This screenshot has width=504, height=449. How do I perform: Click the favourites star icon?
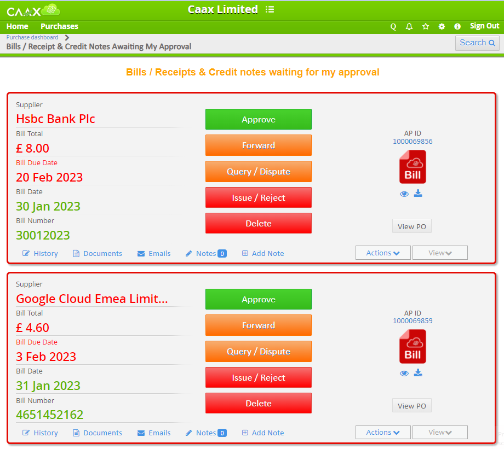click(426, 27)
